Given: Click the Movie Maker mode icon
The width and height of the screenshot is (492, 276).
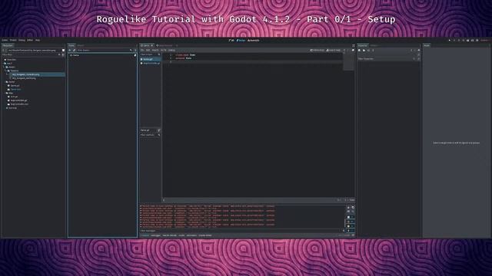Looking at the screenshot, I should (x=477, y=41).
